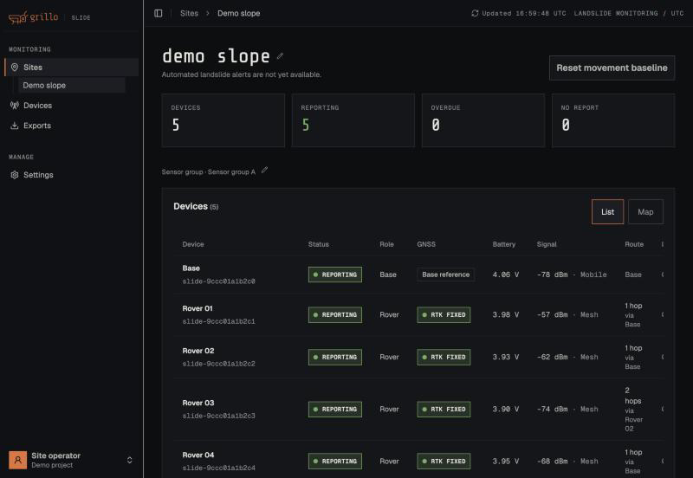Click the Overdue count card
The image size is (693, 478).
483,120
